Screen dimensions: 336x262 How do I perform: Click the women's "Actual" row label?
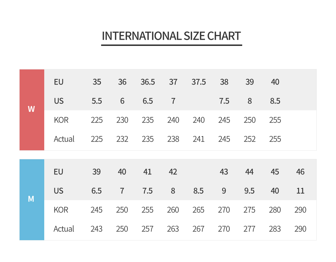pyautogui.click(x=64, y=139)
